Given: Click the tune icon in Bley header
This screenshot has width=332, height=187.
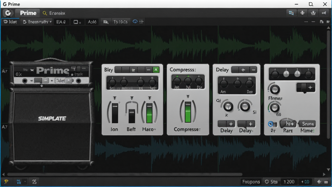Looking at the screenshot, I should tap(133, 70).
